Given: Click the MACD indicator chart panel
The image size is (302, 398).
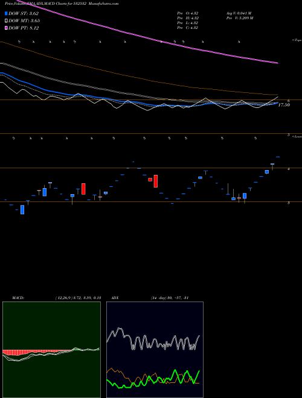Looking at the screenshot, I should 51,350.
